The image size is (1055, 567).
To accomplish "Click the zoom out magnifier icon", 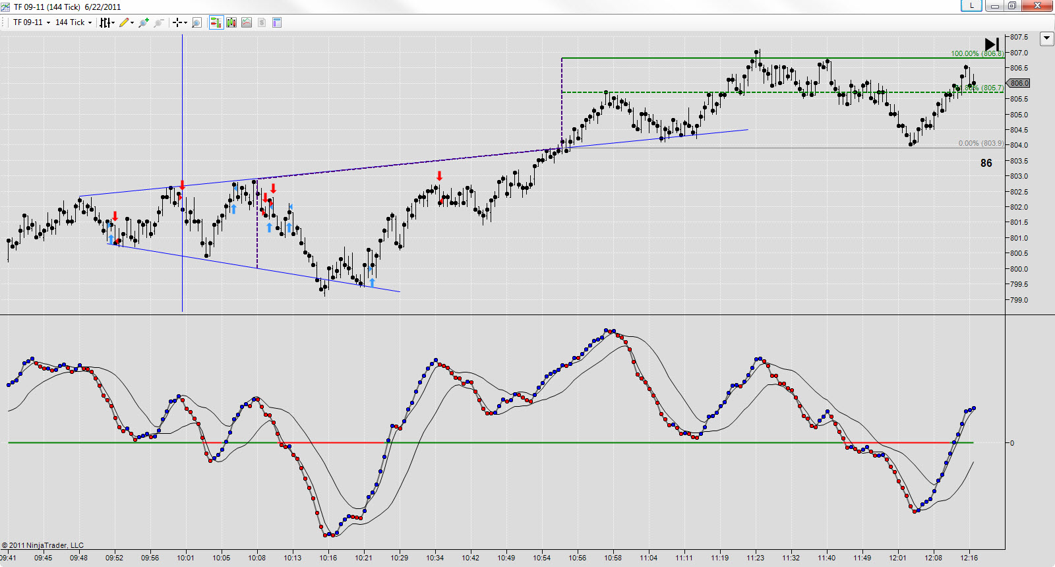I will [x=159, y=22].
